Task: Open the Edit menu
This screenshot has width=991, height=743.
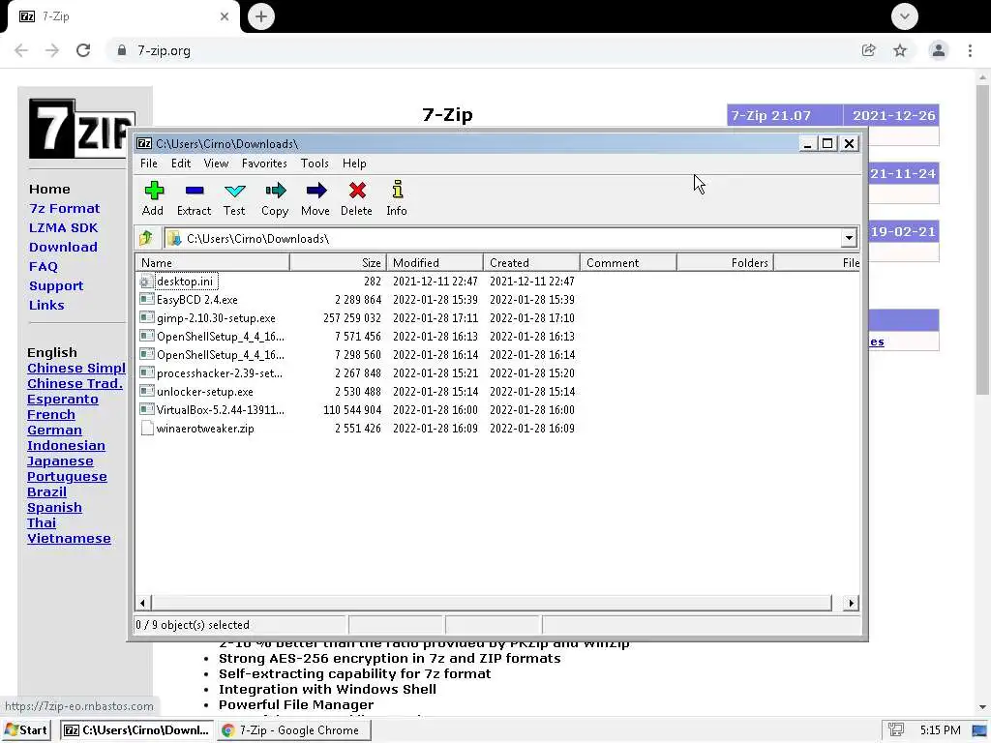Action: [181, 163]
